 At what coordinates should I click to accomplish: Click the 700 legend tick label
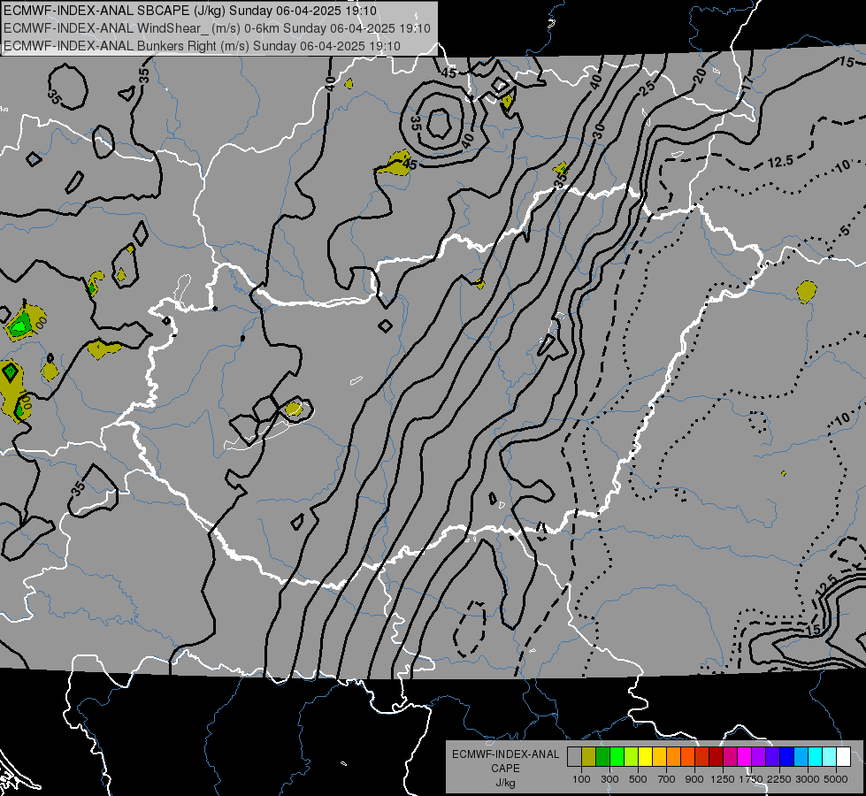point(667,779)
